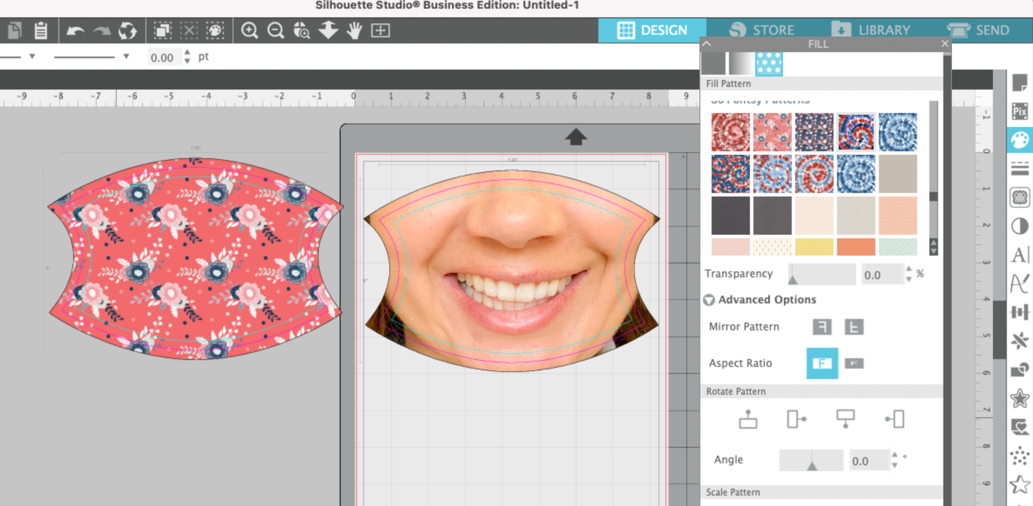Select the Zoom In tool

click(x=249, y=30)
